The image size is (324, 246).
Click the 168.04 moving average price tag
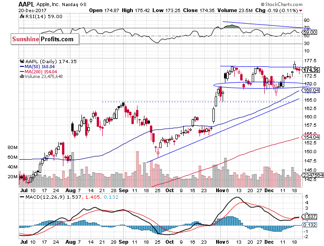tap(311, 91)
